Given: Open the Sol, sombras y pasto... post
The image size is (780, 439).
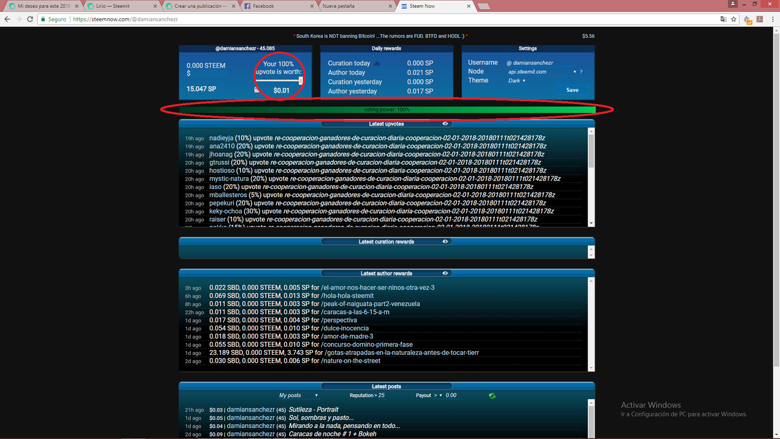Looking at the screenshot, I should pos(321,418).
